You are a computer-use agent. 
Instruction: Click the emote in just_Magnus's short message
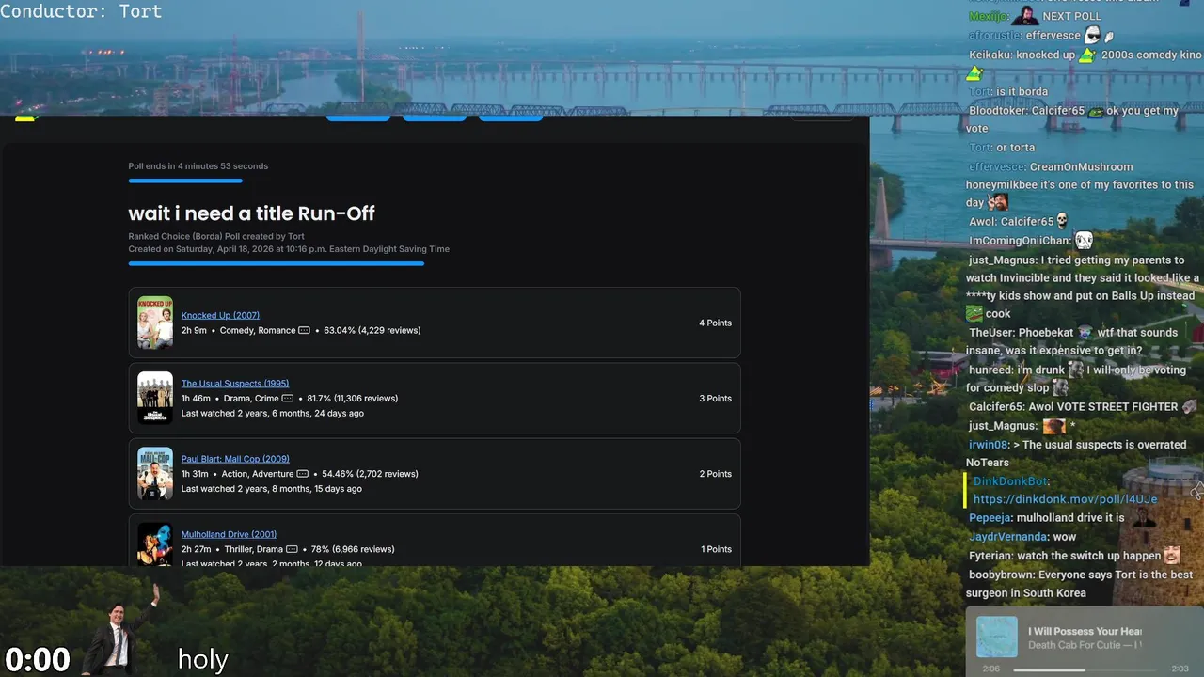coord(1054,426)
